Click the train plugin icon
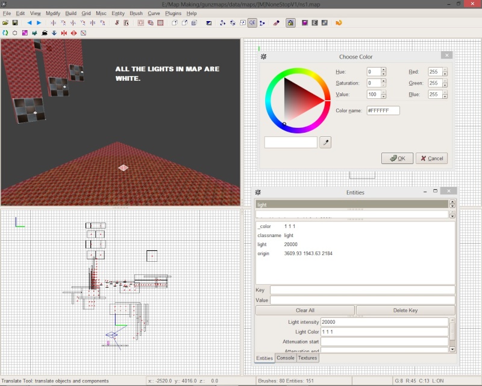The height and width of the screenshot is (386, 482). click(x=44, y=33)
